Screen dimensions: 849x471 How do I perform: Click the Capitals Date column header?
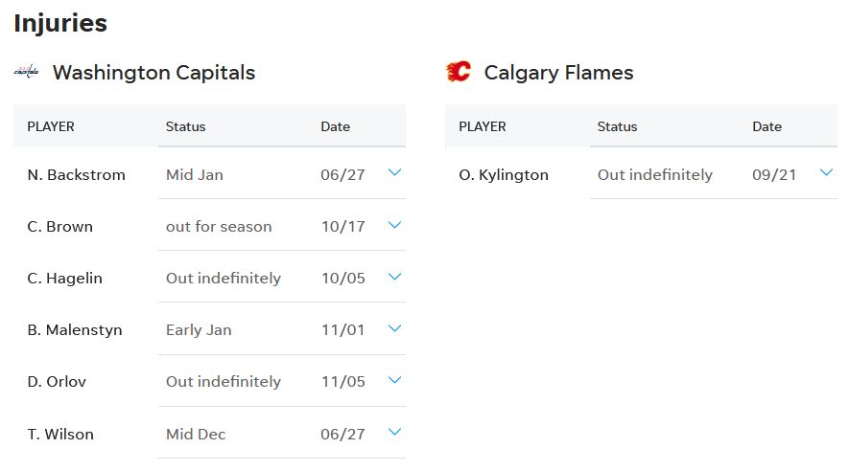(x=335, y=126)
